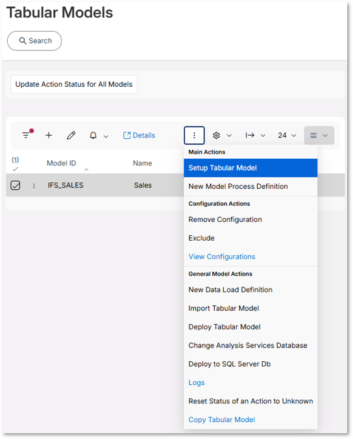Choose Reset Status of an Action to Unknown
Image resolution: width=353 pixels, height=439 pixels.
(250, 401)
